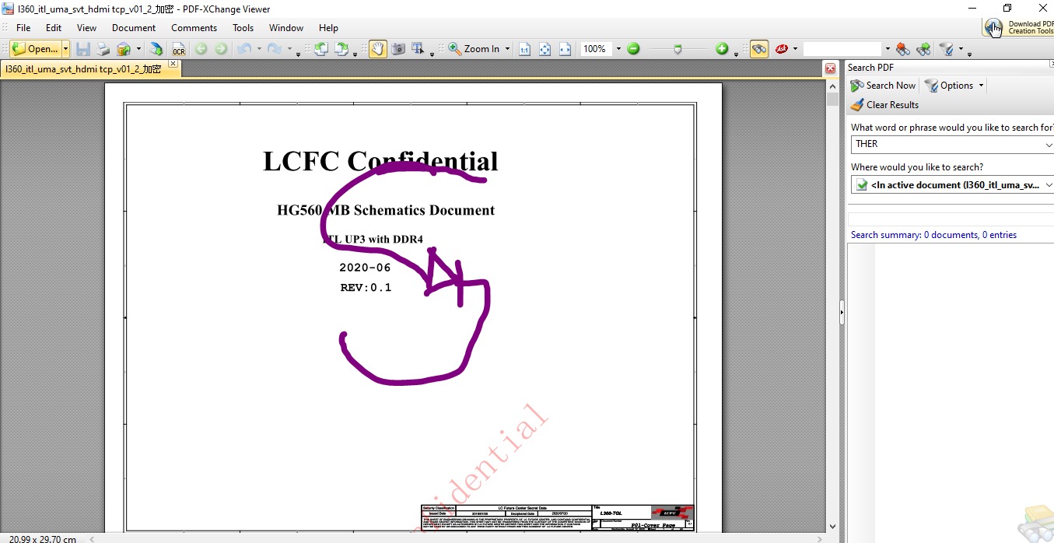
Task: Click document vertical scrollbar up arrow
Action: point(832,88)
